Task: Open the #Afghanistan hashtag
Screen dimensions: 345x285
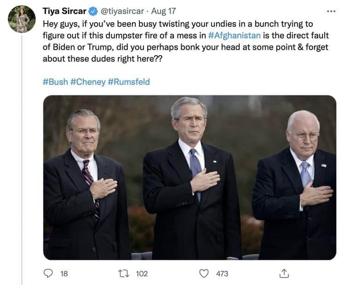Action: pyautogui.click(x=234, y=35)
